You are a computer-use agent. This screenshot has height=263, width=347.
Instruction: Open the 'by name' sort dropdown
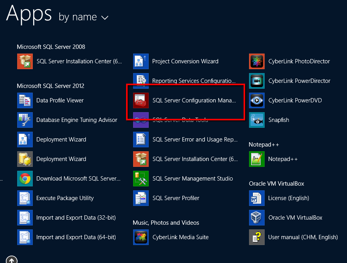[x=84, y=17]
